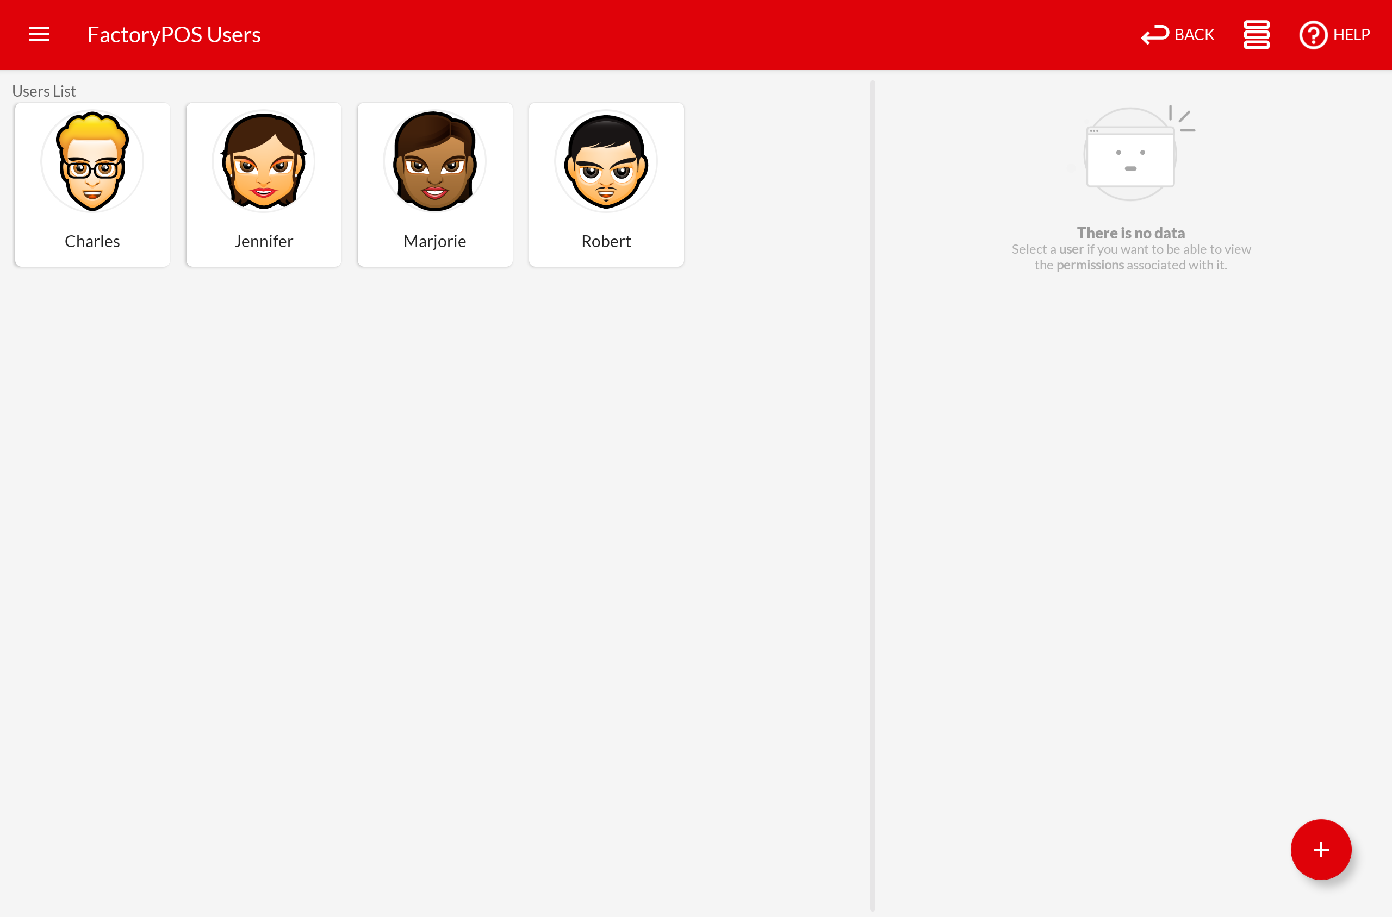Click the name Charles under avatar
The width and height of the screenshot is (1392, 917).
click(x=92, y=241)
